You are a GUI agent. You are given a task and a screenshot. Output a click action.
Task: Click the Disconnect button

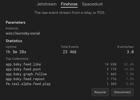[x=122, y=92]
